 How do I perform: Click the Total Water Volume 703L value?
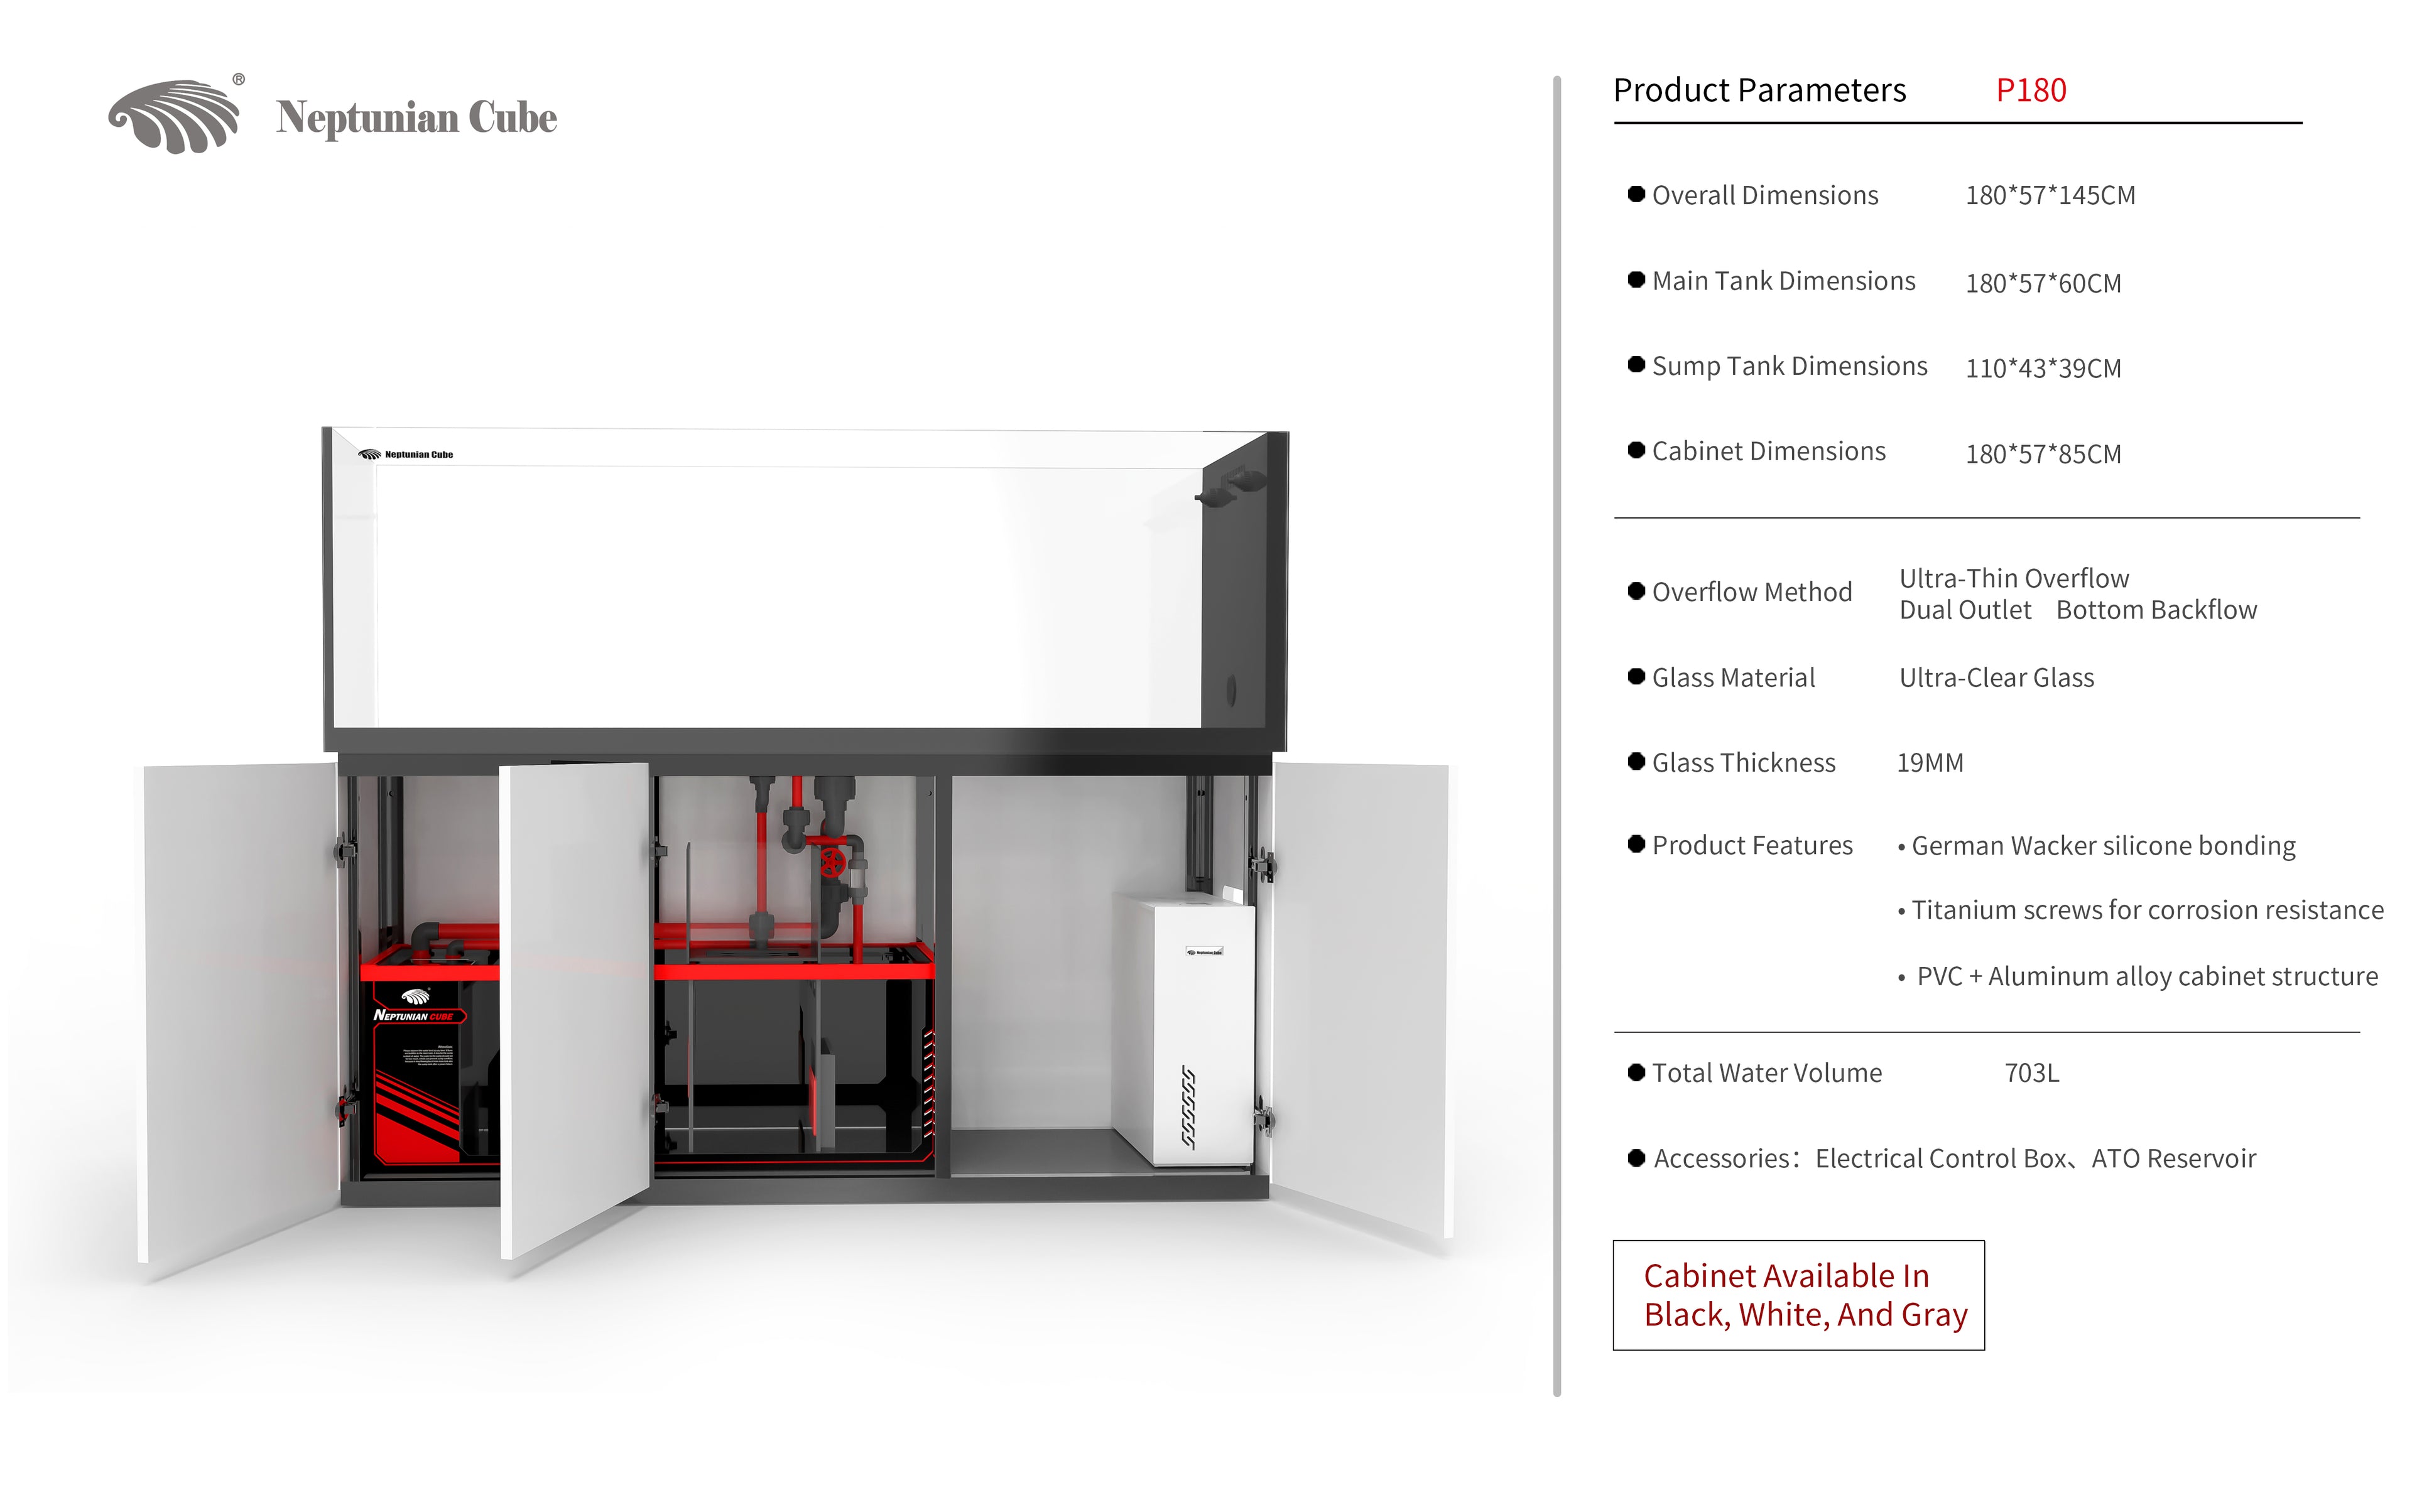coord(2031,1073)
